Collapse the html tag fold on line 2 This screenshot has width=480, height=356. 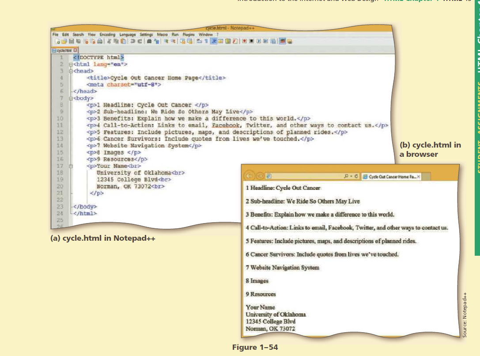pos(71,64)
